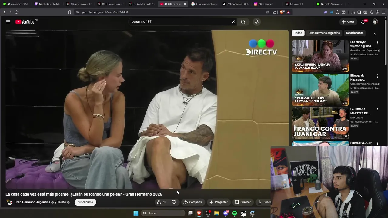Open Spotify from the taskbar
Image resolution: width=388 pixels, height=218 pixels.
tap(235, 213)
